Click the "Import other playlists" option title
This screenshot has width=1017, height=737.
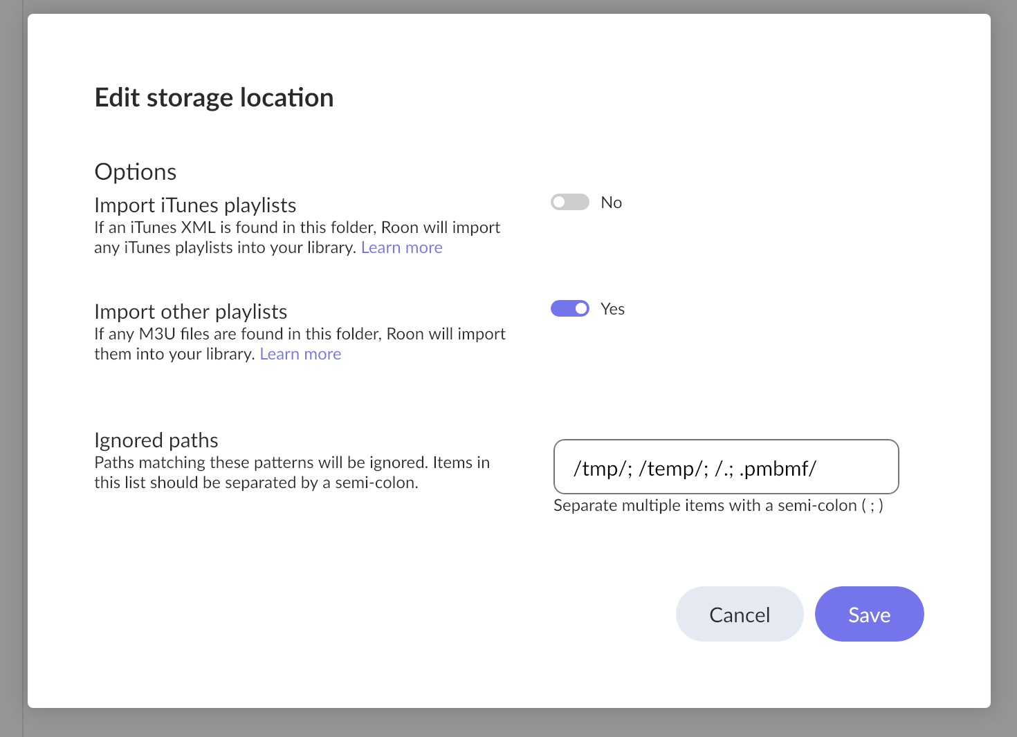click(x=190, y=312)
